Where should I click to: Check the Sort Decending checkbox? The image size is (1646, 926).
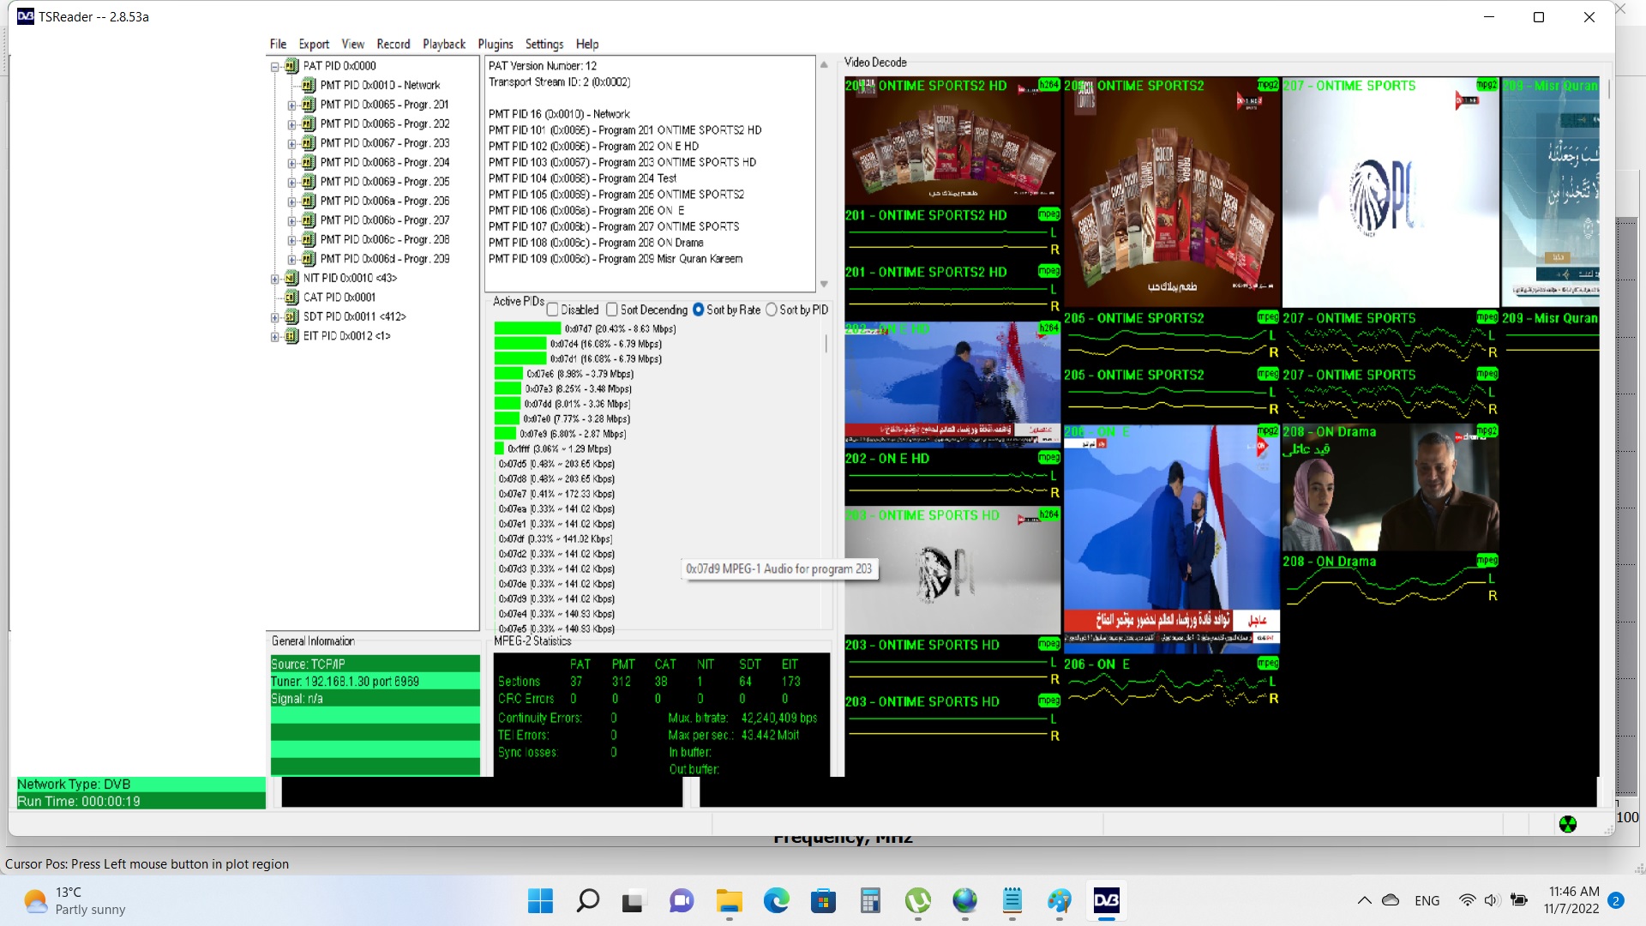612,310
